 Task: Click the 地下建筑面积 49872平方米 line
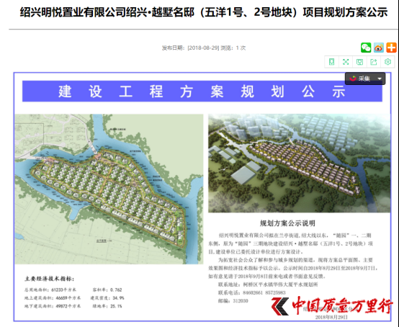coord(53,306)
